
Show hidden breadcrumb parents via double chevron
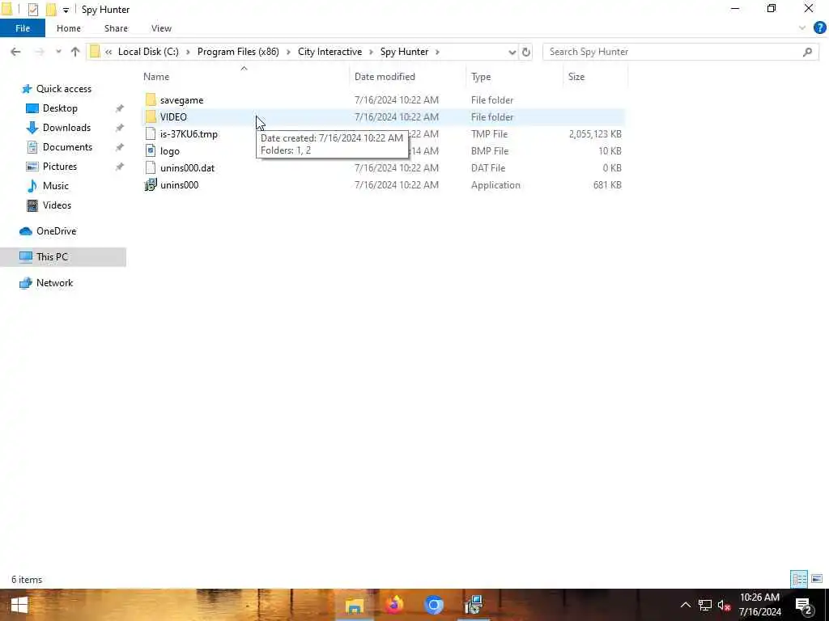108,52
